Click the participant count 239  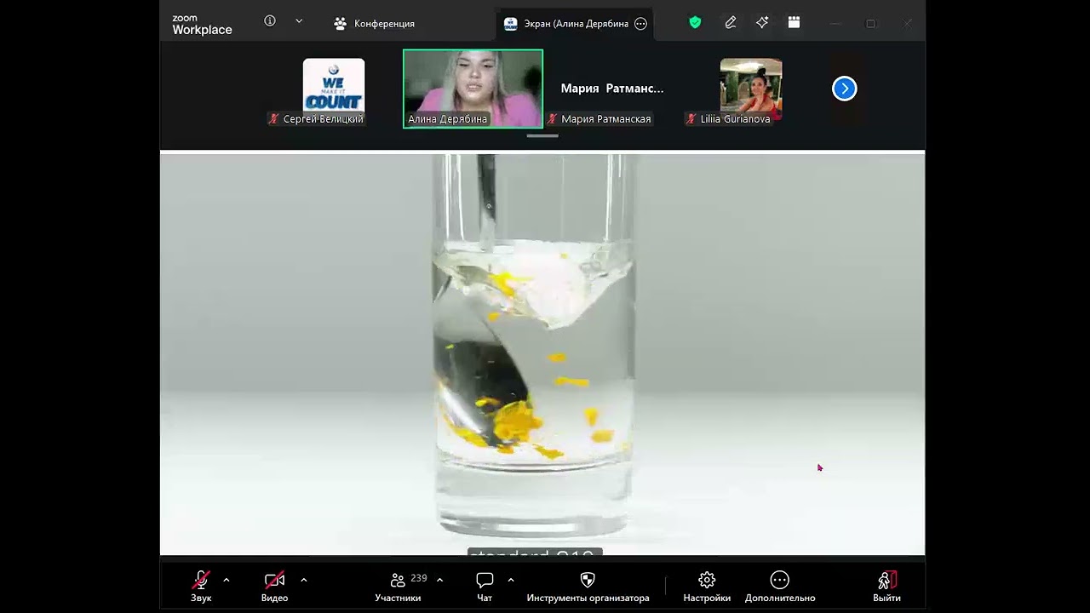click(419, 578)
